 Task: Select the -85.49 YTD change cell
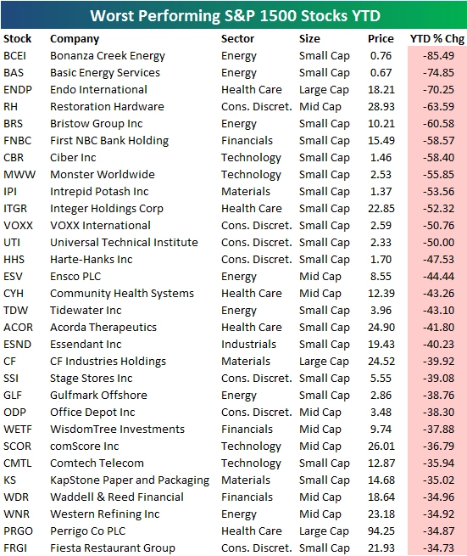(x=438, y=56)
